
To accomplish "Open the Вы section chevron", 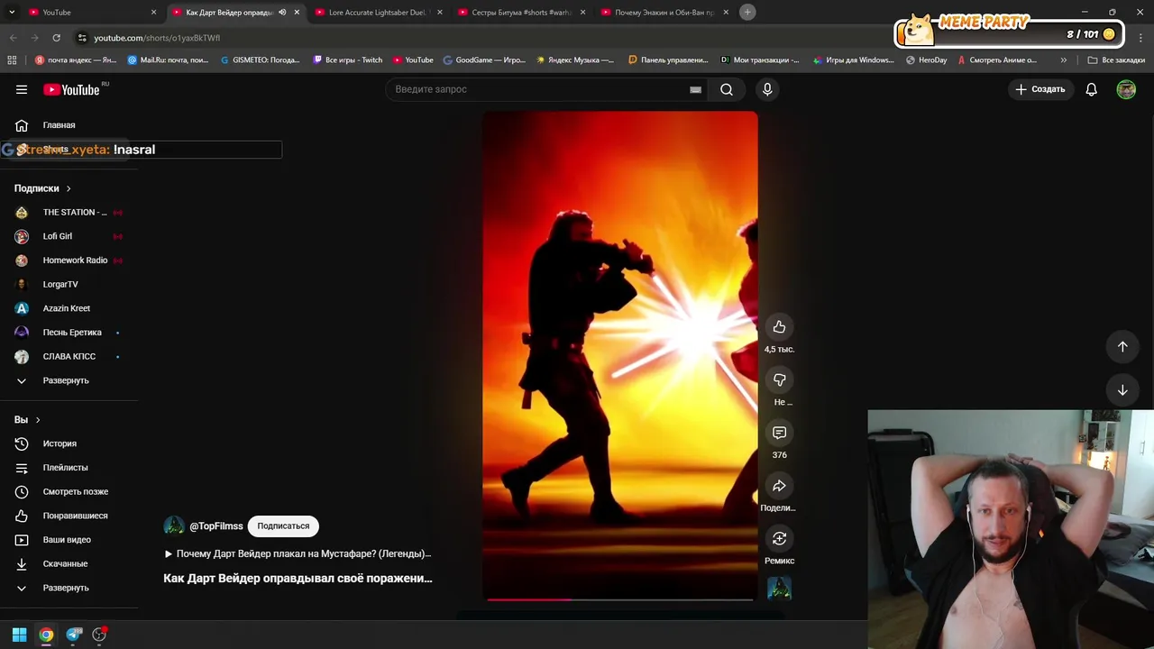I will coord(38,420).
